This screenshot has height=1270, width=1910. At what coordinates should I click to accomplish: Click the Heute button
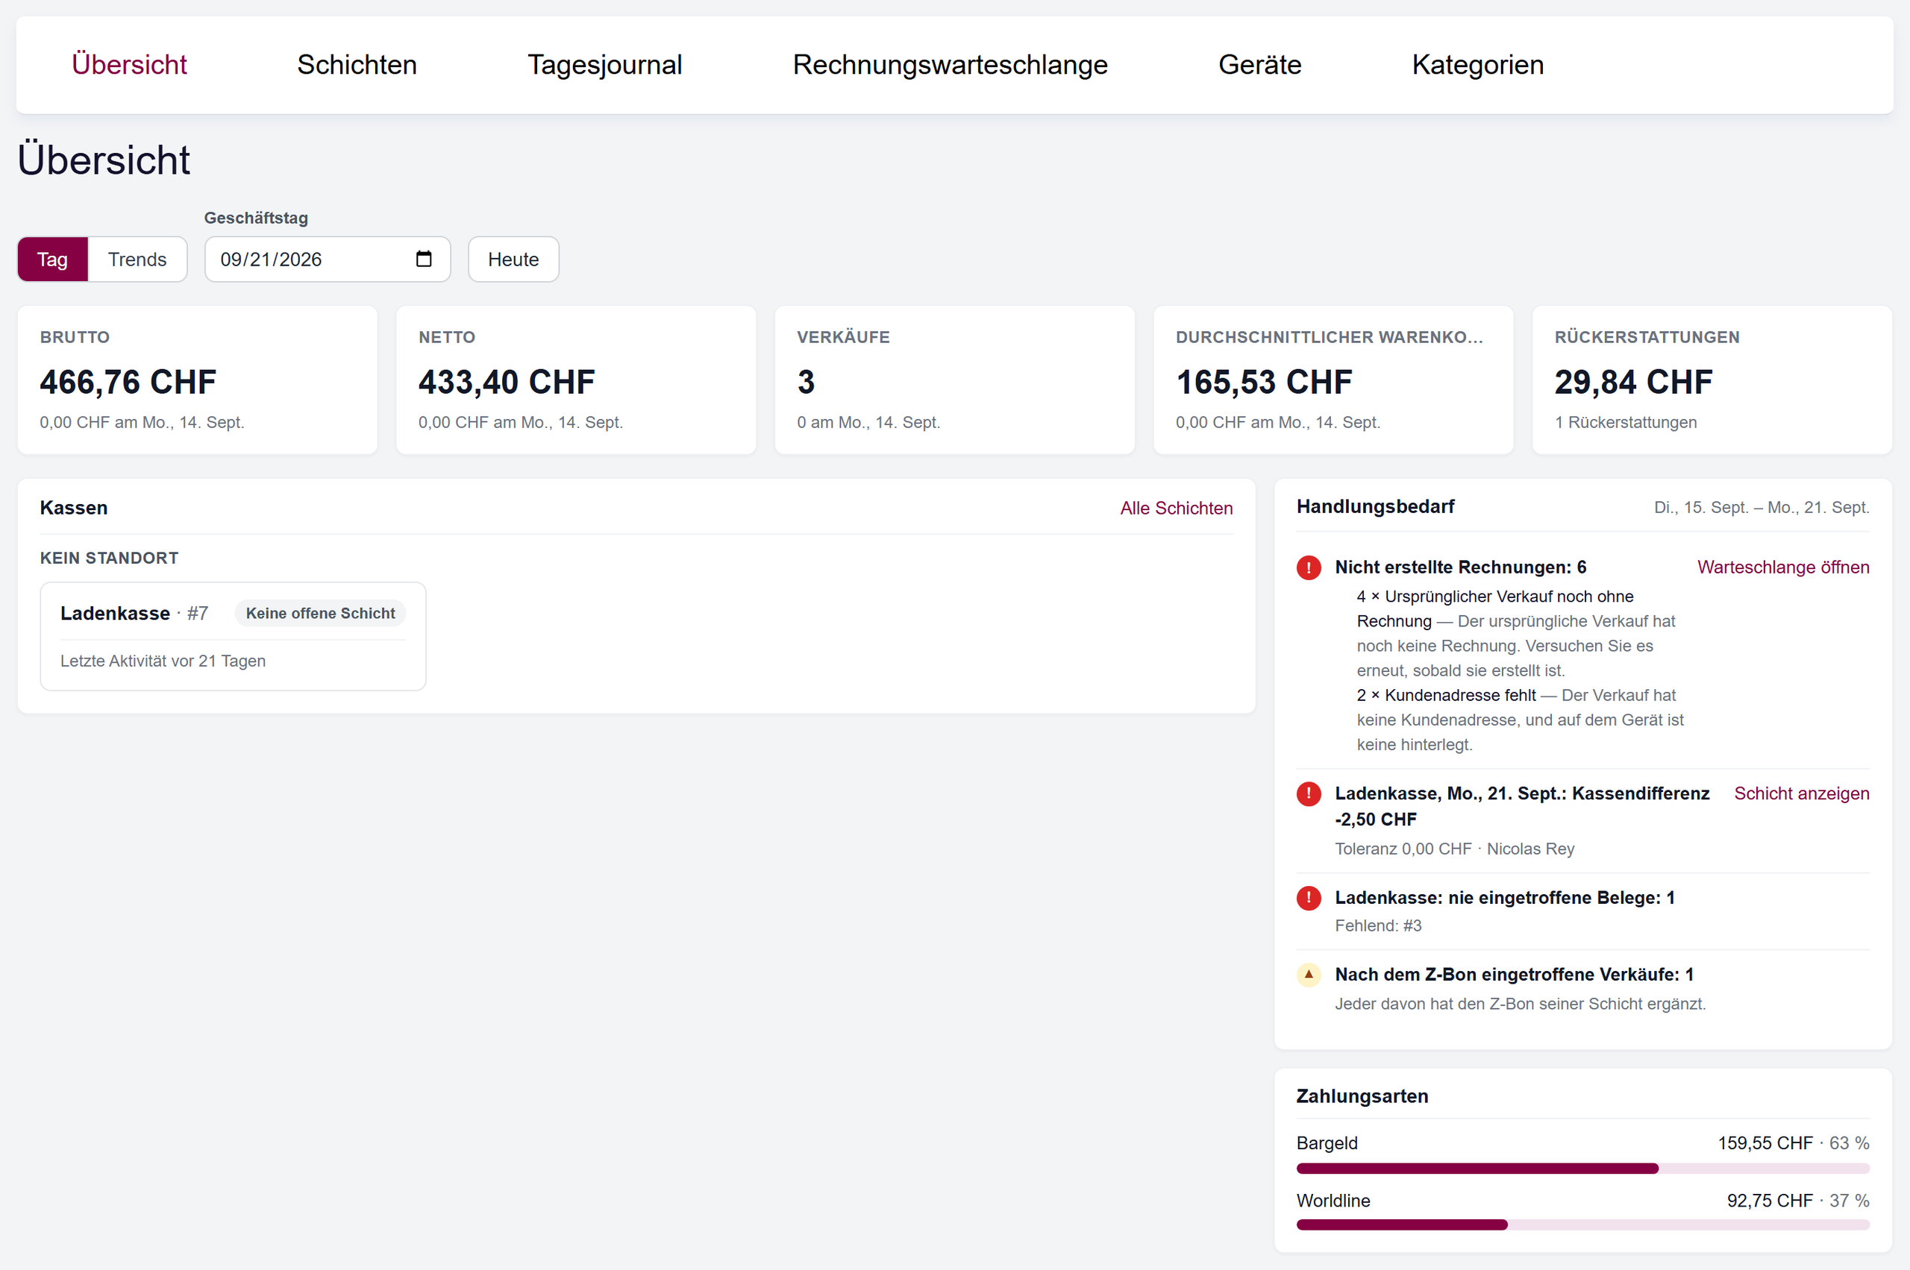tap(513, 260)
